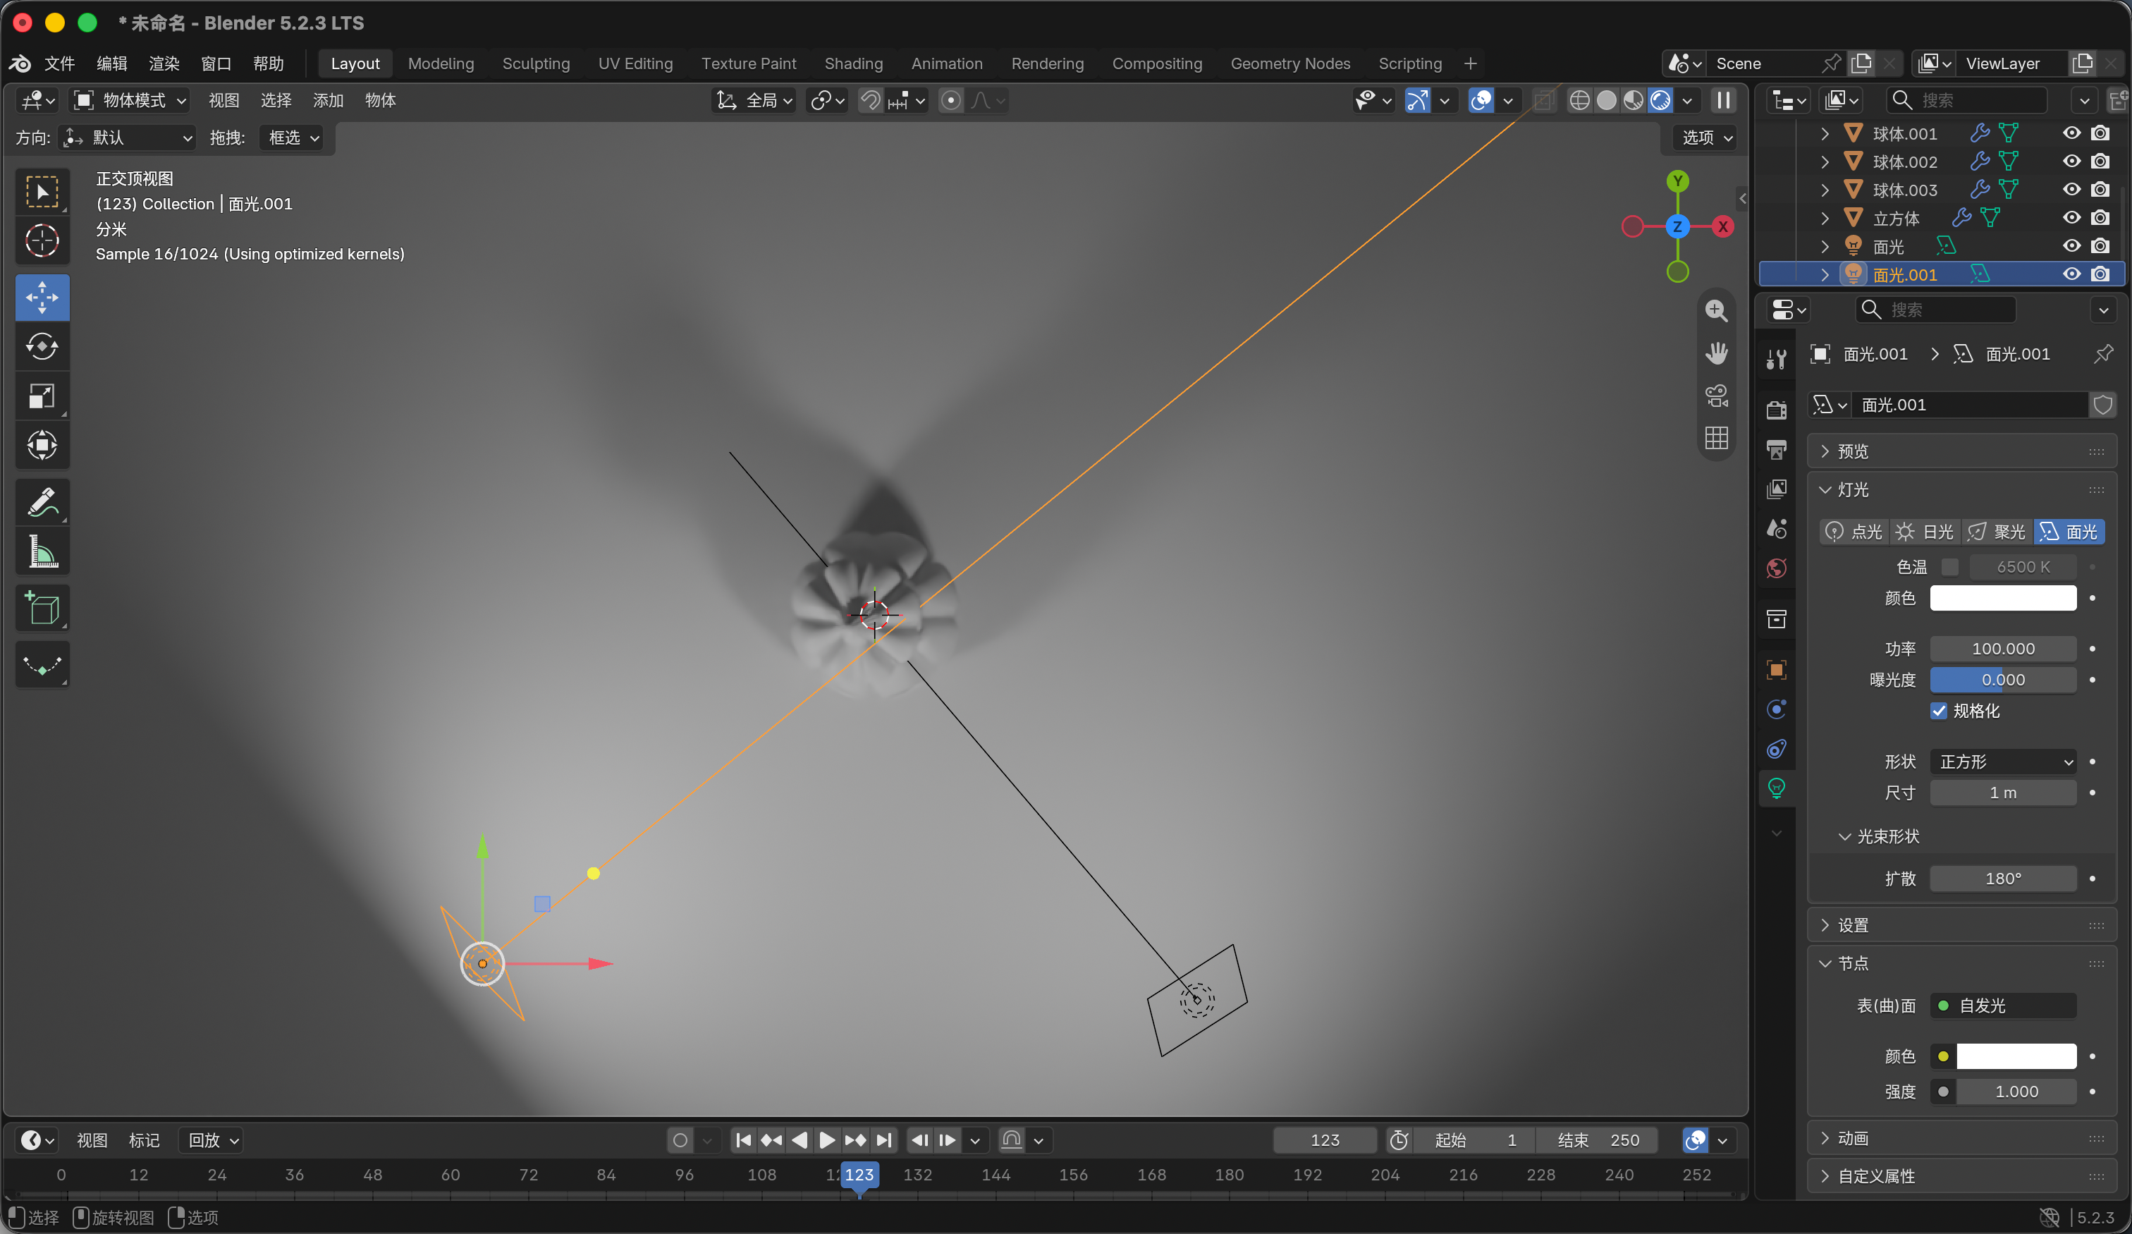The height and width of the screenshot is (1234, 2132).
Task: Select the Transform tool
Action: tap(42, 445)
